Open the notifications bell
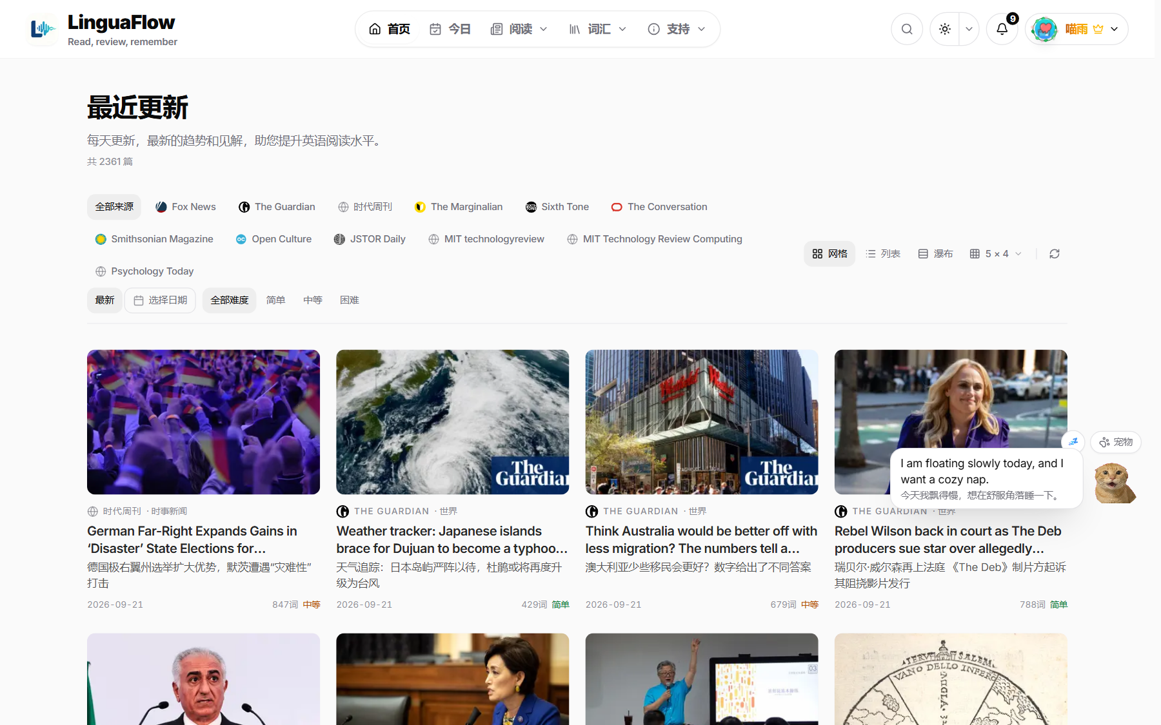Screen dimensions: 1161x725 pyautogui.click(x=1002, y=29)
